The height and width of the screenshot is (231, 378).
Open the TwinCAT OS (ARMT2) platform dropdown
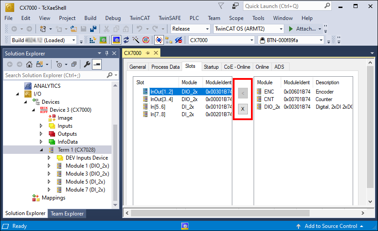coord(281,29)
